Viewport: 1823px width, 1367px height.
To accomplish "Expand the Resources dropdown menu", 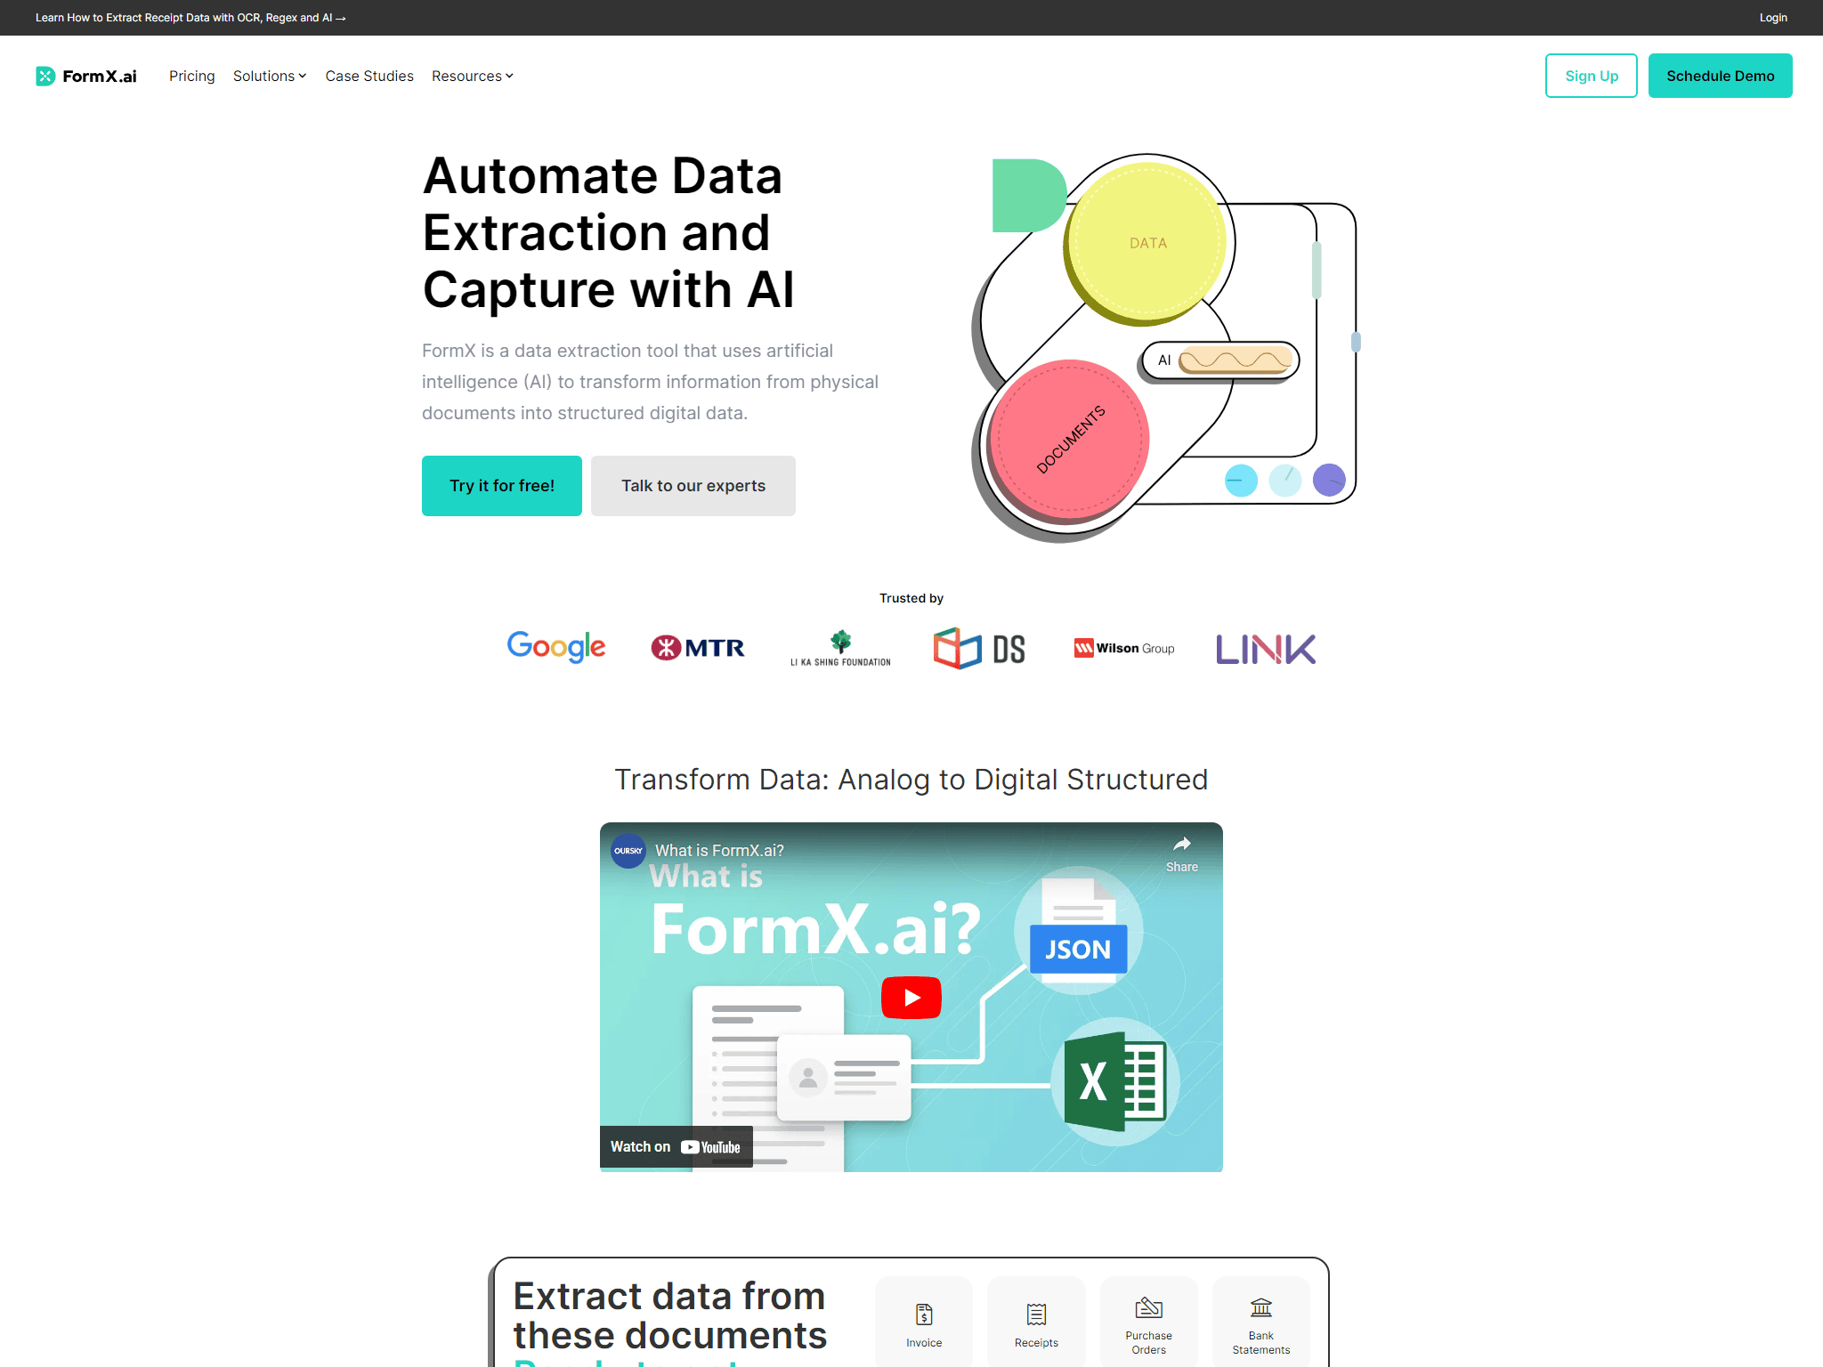I will point(473,77).
